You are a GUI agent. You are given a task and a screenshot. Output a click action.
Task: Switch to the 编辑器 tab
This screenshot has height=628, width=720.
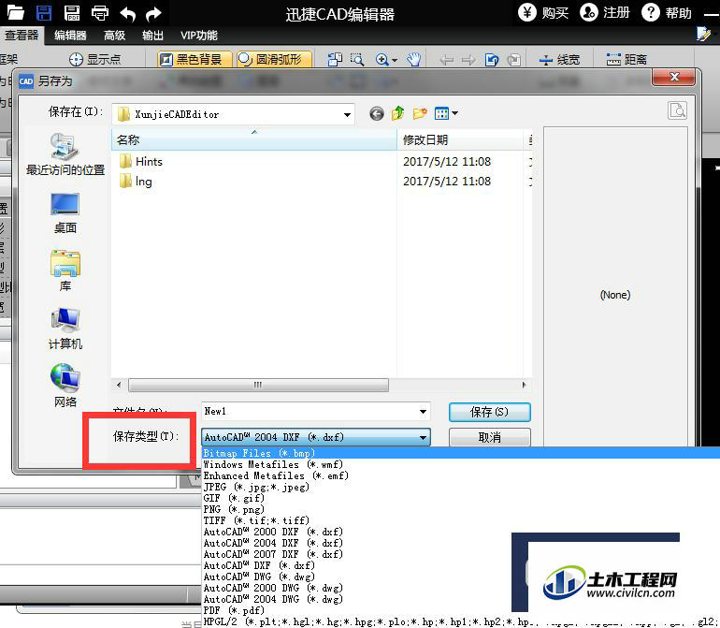coord(70,36)
